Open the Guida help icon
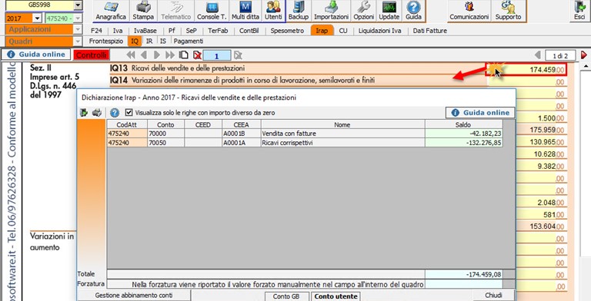 [x=413, y=11]
